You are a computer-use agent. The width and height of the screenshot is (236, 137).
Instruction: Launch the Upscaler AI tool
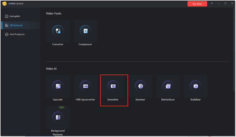coord(58,86)
